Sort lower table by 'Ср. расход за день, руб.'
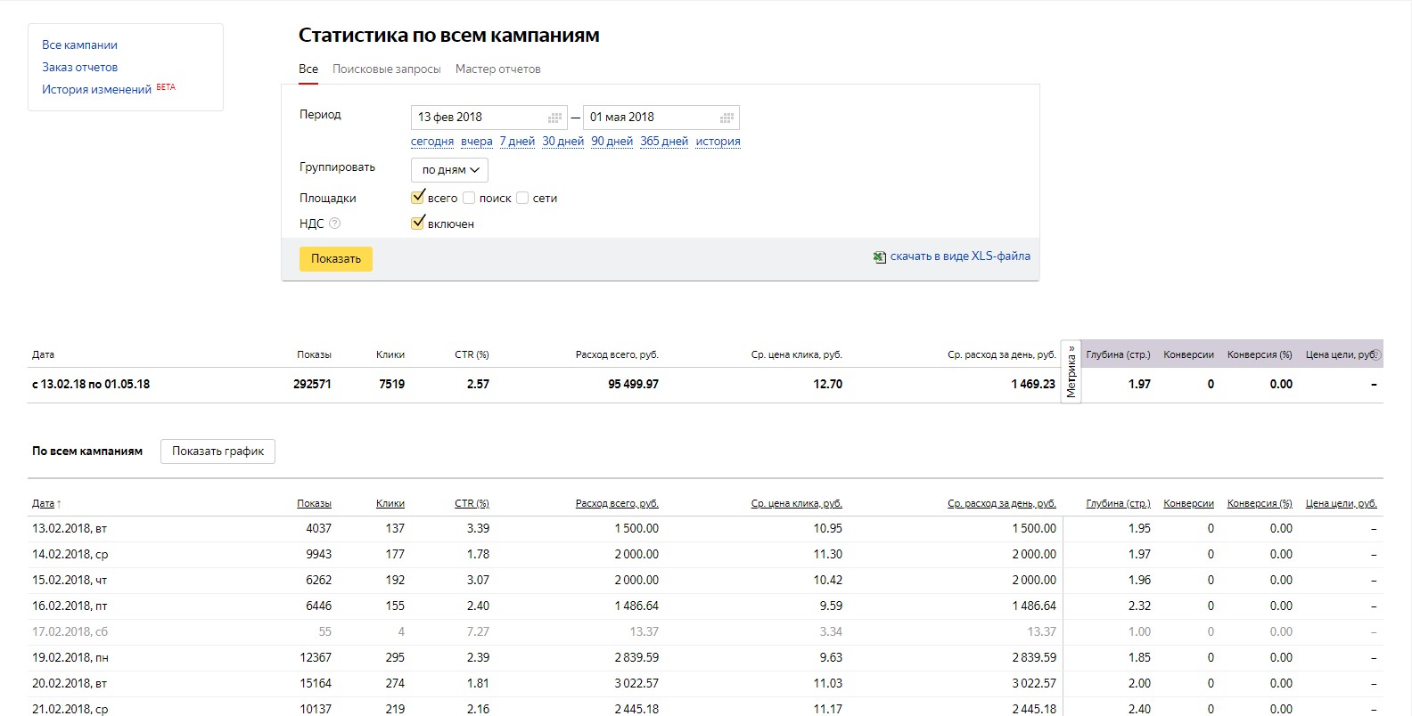1412x716 pixels. pyautogui.click(x=1001, y=503)
